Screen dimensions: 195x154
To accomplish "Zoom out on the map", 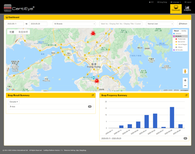I will click(185, 86).
